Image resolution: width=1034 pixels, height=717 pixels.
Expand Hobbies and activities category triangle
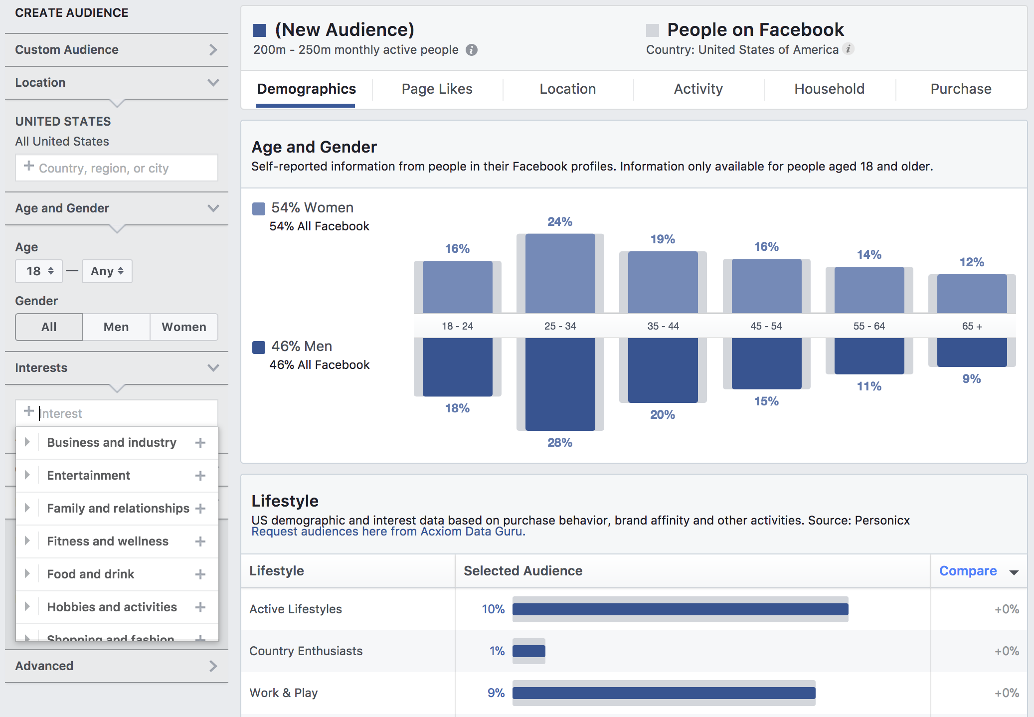[27, 607]
